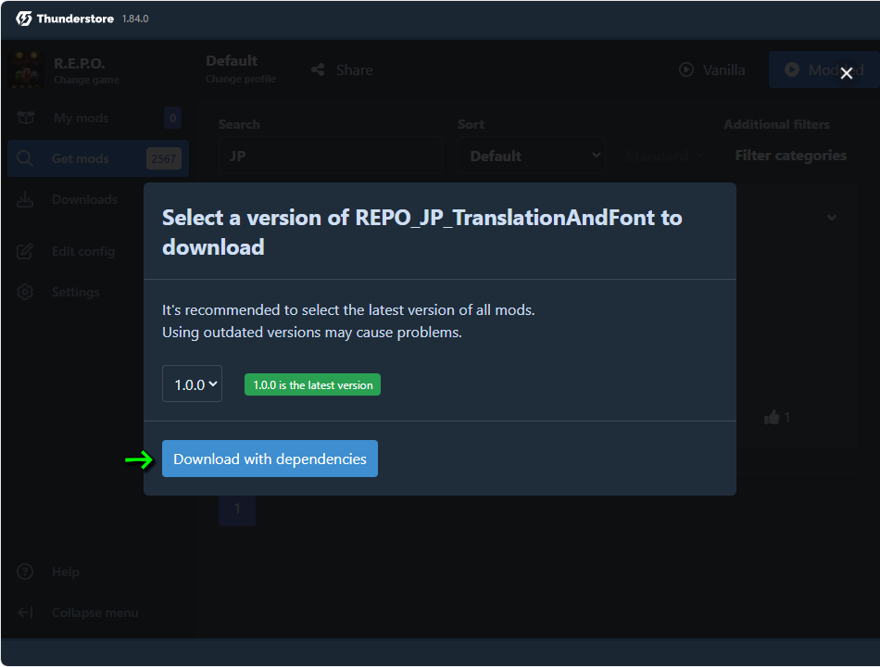The width and height of the screenshot is (880, 667).
Task: Click the Downloads sidebar icon
Action: [26, 199]
